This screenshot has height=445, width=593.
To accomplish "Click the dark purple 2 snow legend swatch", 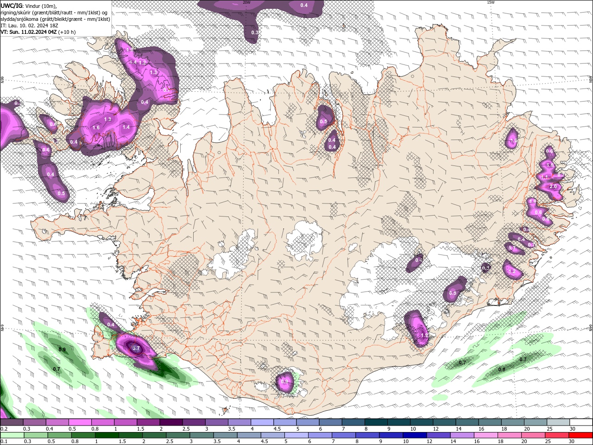I will coord(170,422).
